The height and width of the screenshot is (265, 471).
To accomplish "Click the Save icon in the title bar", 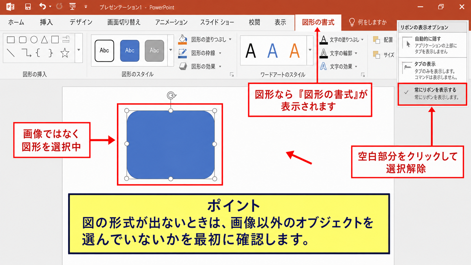I will pos(28,7).
